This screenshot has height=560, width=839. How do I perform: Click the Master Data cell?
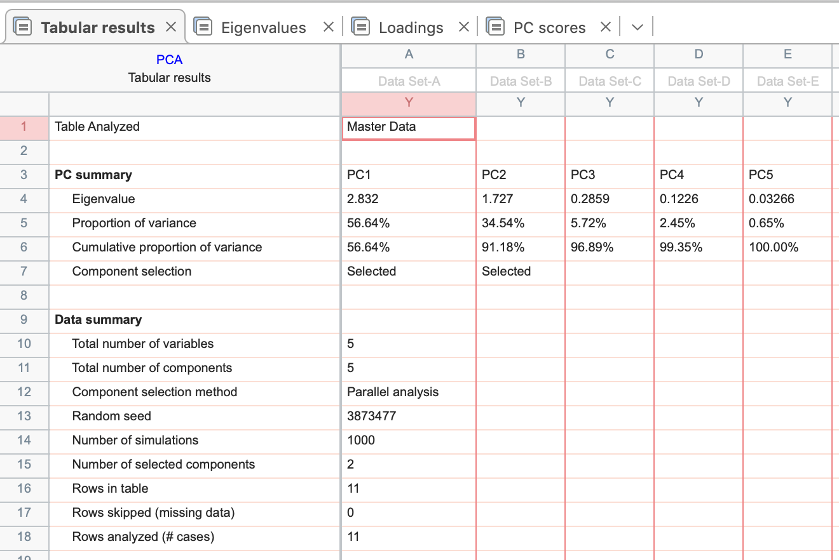click(x=408, y=127)
